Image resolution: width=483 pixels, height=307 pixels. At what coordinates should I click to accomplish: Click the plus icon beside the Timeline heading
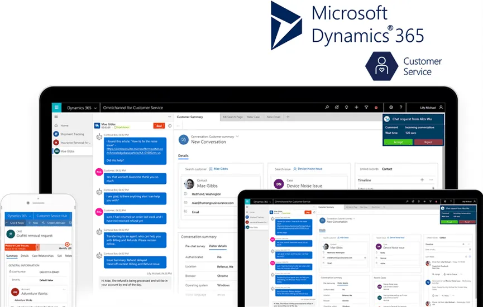tap(422, 180)
